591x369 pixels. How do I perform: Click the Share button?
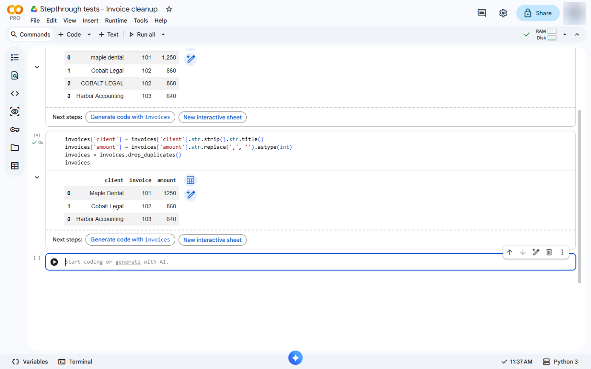[538, 13]
